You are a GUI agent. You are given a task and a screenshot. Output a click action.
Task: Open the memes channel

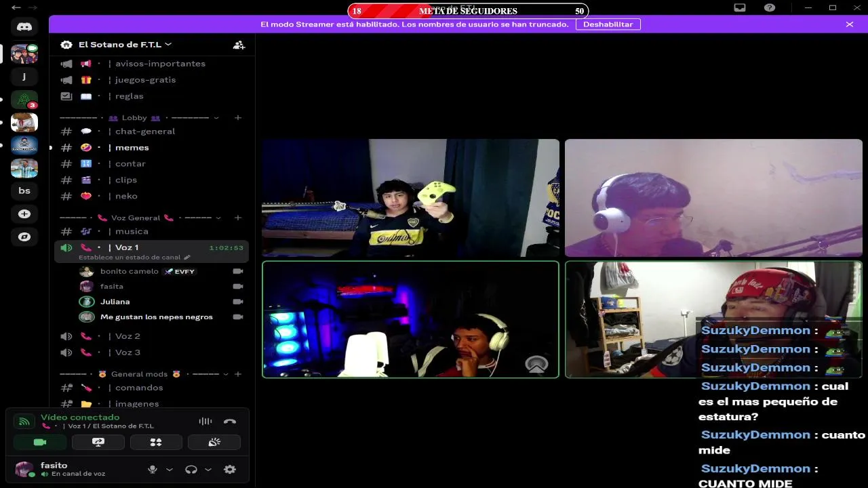151,148
